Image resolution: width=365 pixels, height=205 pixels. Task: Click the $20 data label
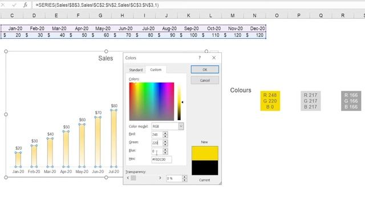19,148
